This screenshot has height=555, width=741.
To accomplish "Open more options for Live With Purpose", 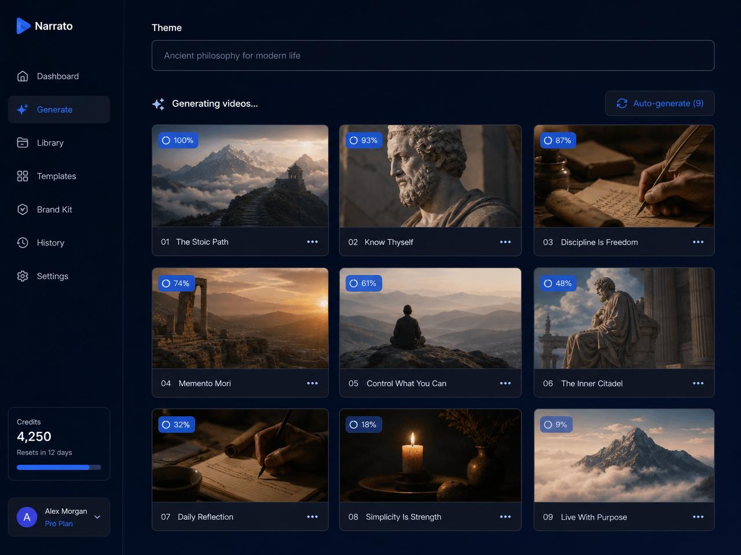I will pyautogui.click(x=698, y=517).
